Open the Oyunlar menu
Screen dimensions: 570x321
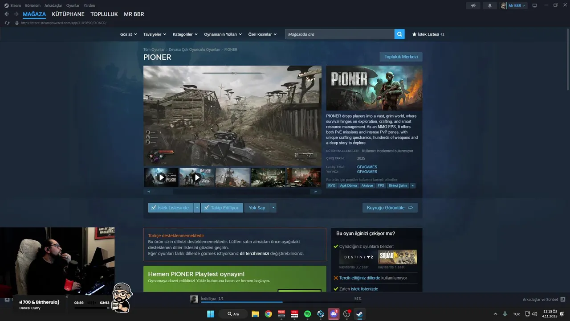point(73,5)
